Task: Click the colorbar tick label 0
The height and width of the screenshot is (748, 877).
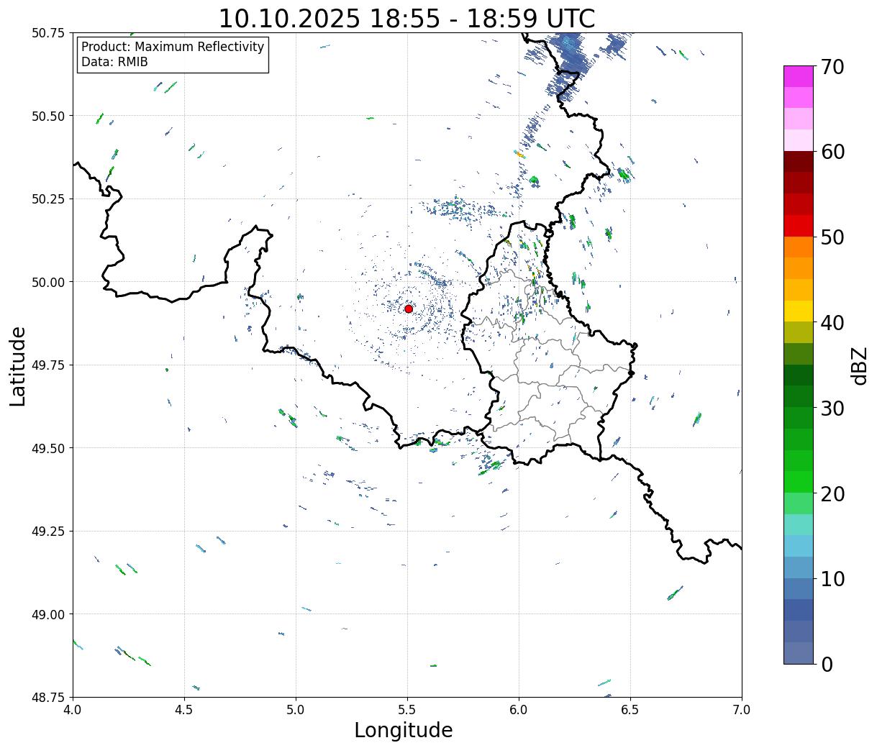Action: pos(826,664)
